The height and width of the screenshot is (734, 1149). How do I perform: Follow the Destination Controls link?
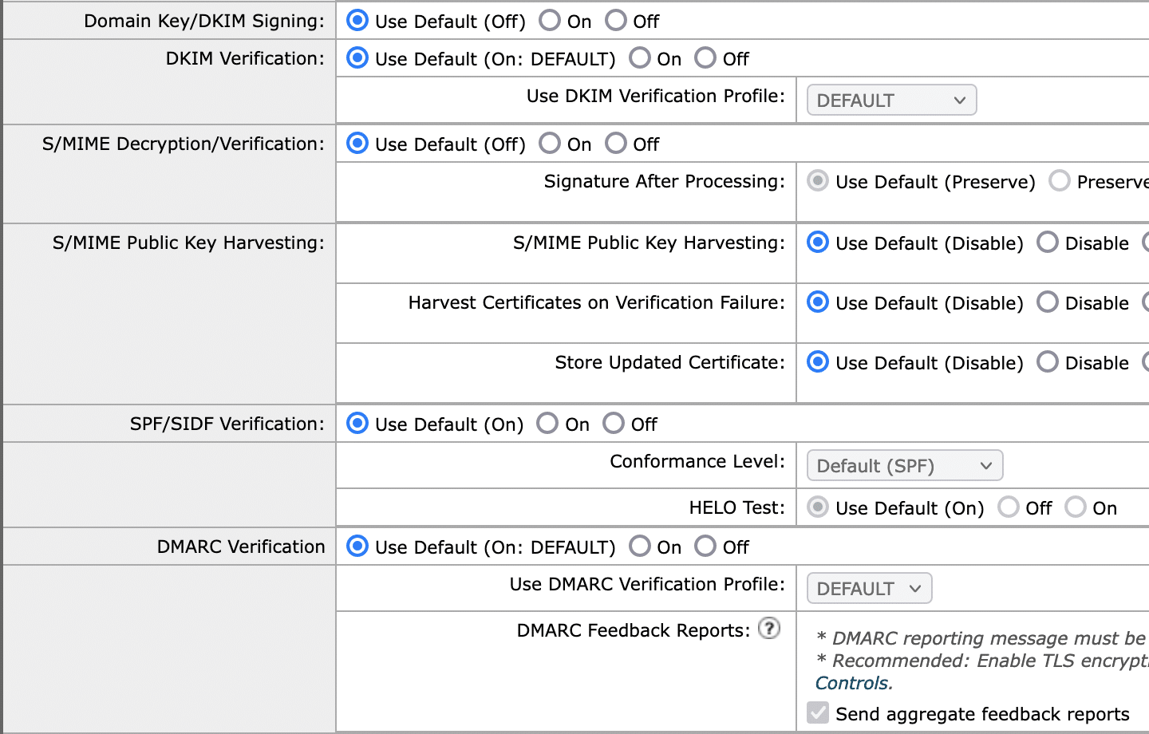[854, 683]
